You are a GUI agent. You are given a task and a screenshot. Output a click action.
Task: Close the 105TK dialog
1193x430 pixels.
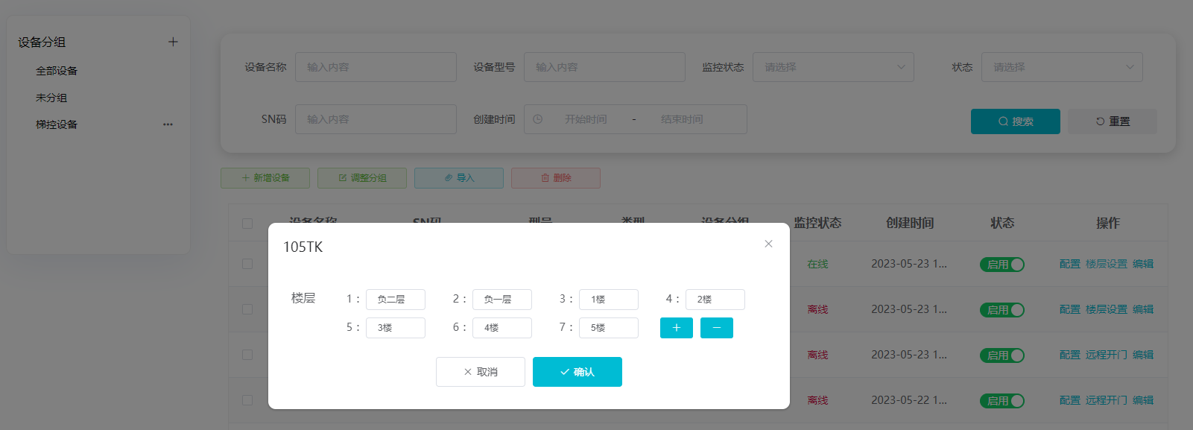click(x=768, y=244)
